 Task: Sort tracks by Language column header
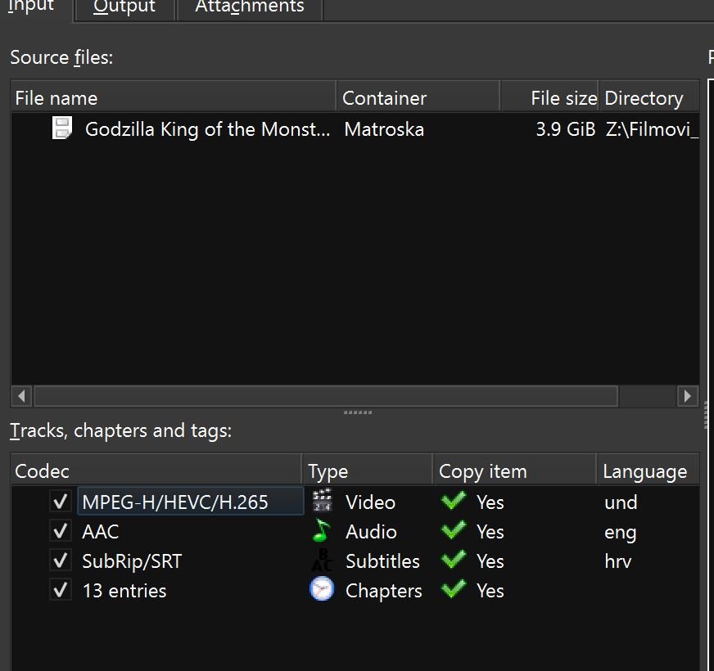click(648, 470)
